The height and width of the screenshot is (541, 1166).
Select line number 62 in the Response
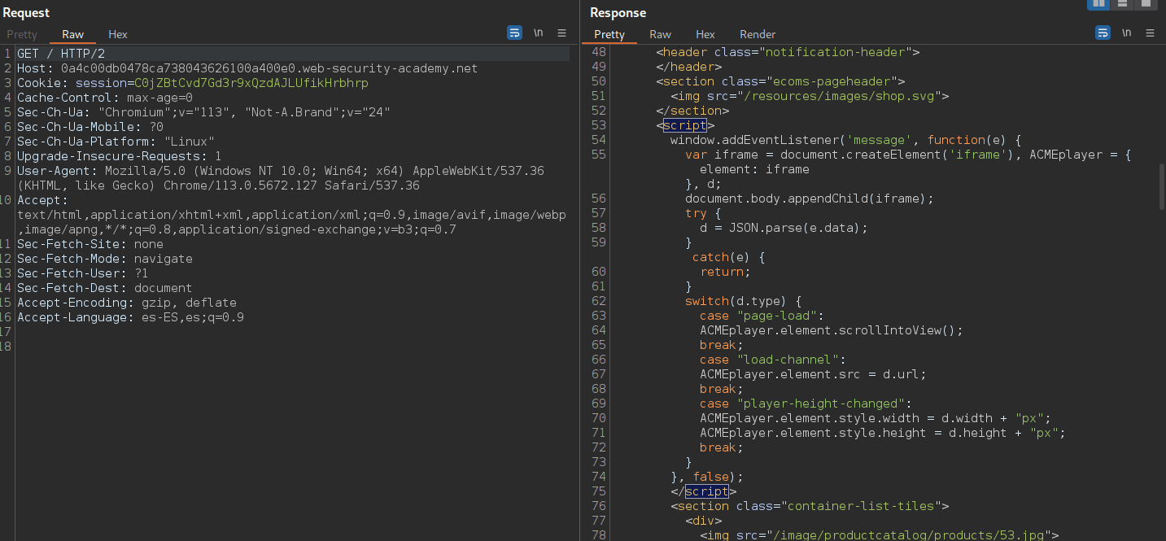tap(598, 301)
